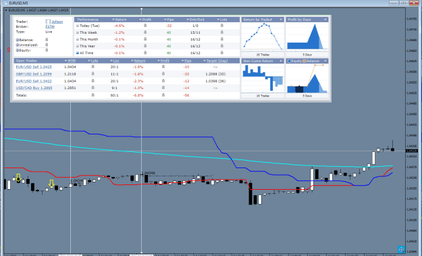Click the info icon next to Balance label
Viewport: 422px width, 256px height.
[x=18, y=40]
